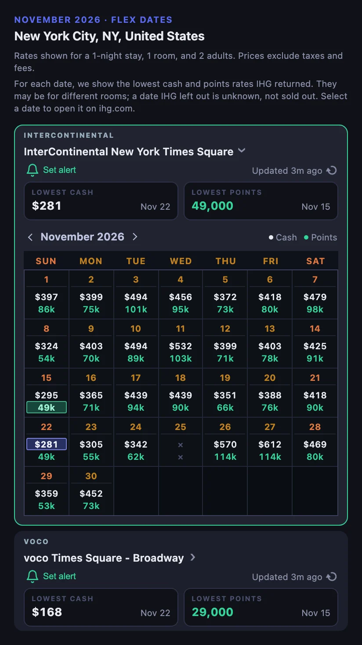Refresh voco Times Square rates via the reload icon
The width and height of the screenshot is (362, 645).
pos(332,577)
